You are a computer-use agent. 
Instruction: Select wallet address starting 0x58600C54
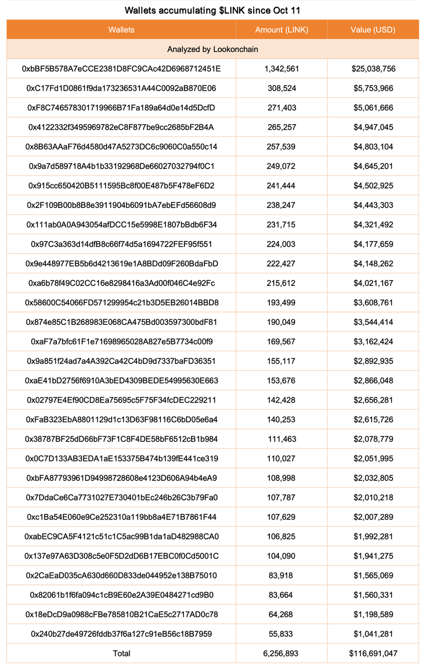[121, 303]
